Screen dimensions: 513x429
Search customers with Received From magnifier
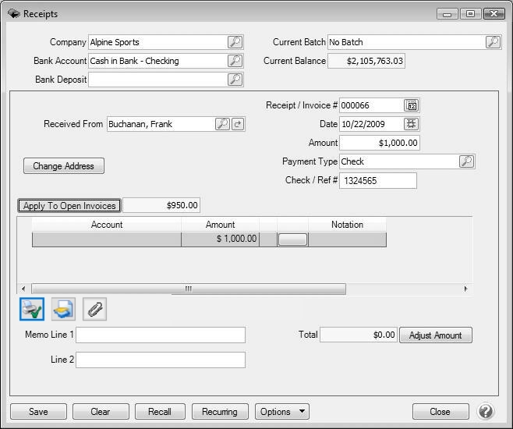(222, 124)
